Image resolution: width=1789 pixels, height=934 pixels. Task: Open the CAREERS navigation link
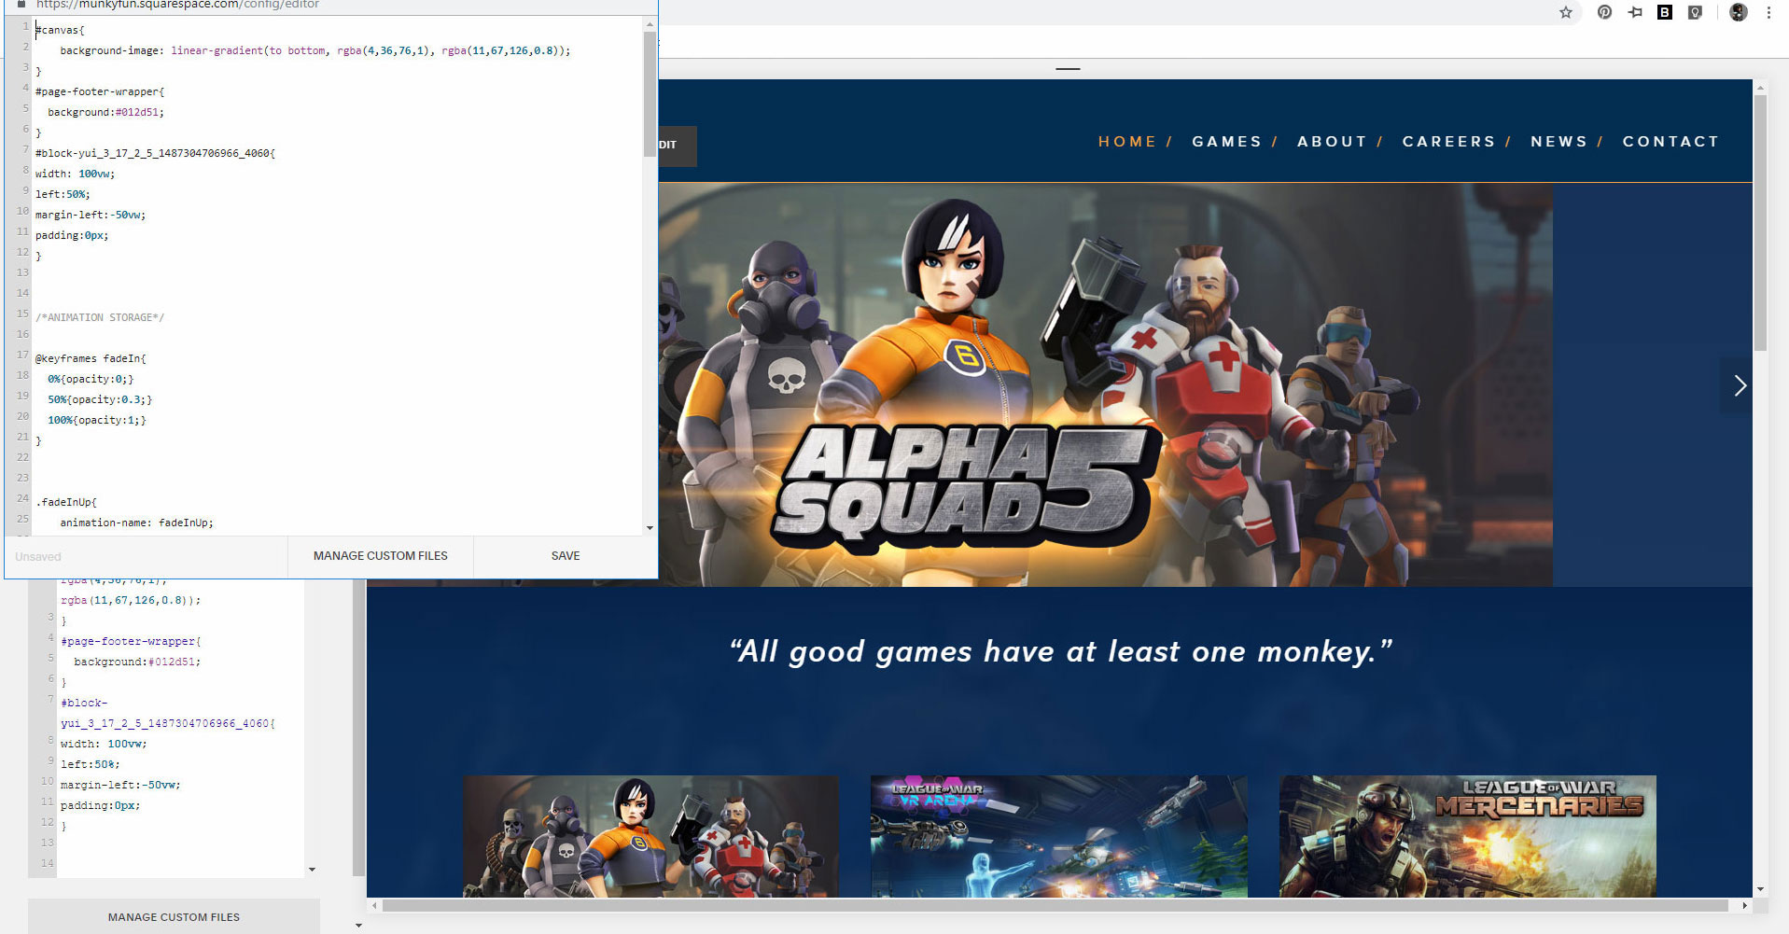pyautogui.click(x=1448, y=142)
